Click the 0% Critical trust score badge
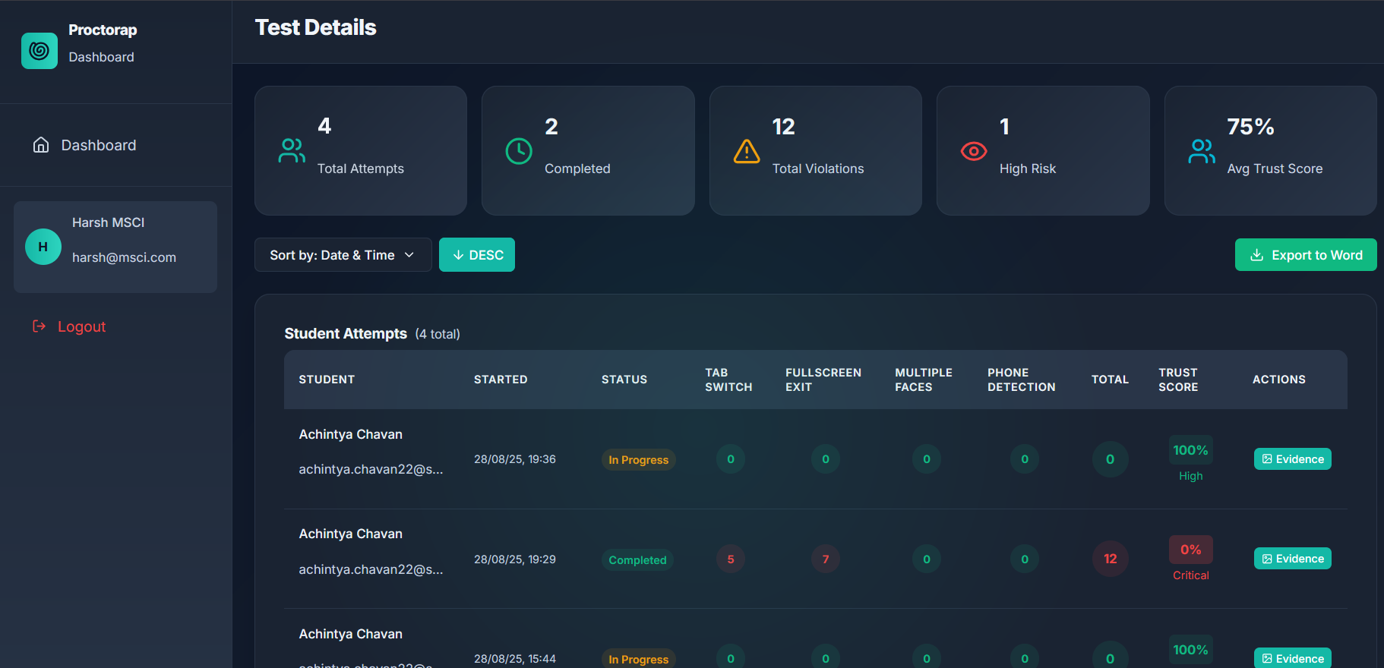This screenshot has width=1384, height=668. 1191,550
